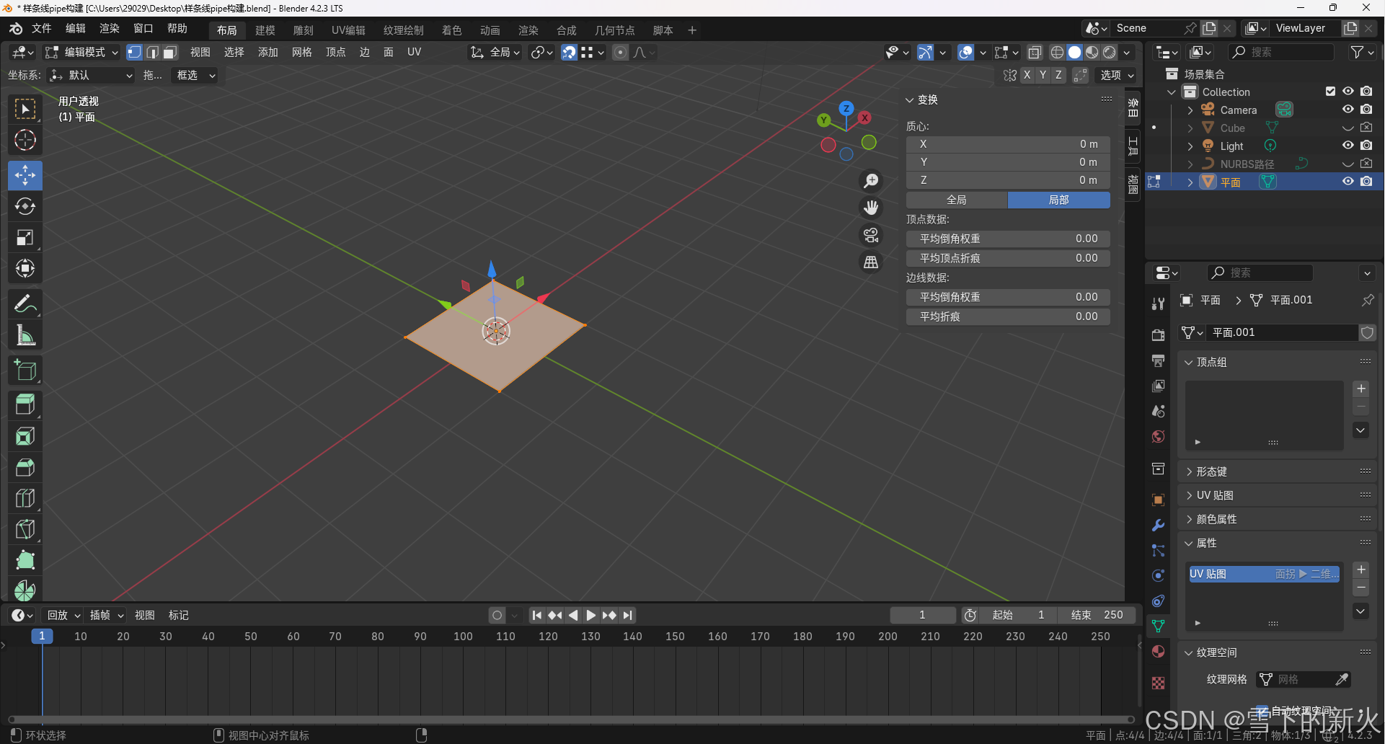Switch perspective/orthographic grid gizmo
The image size is (1385, 744).
click(x=871, y=262)
